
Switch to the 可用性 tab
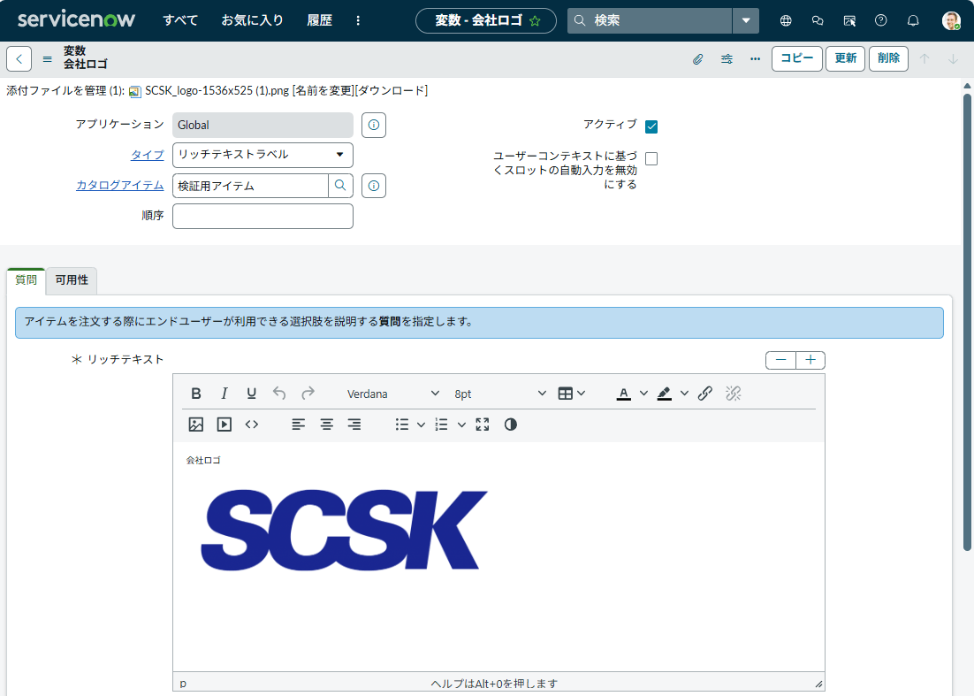point(72,280)
